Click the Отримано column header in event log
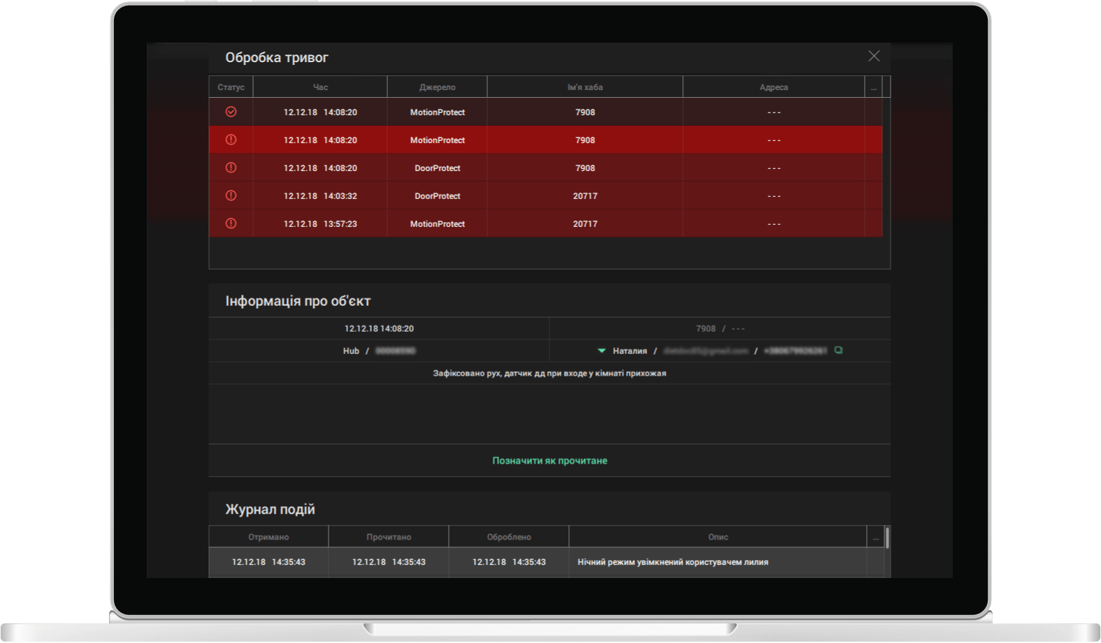 (x=268, y=537)
